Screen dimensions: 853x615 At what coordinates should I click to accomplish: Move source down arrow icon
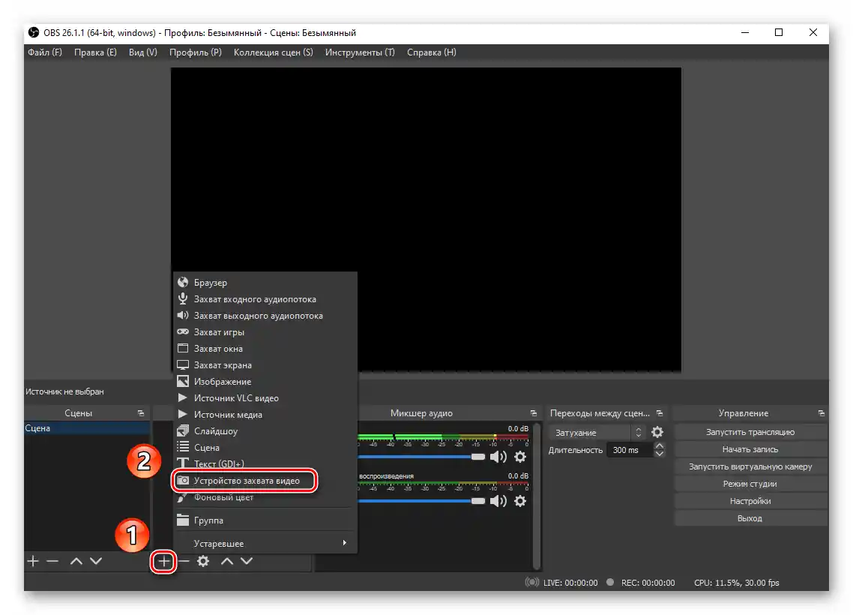(247, 561)
